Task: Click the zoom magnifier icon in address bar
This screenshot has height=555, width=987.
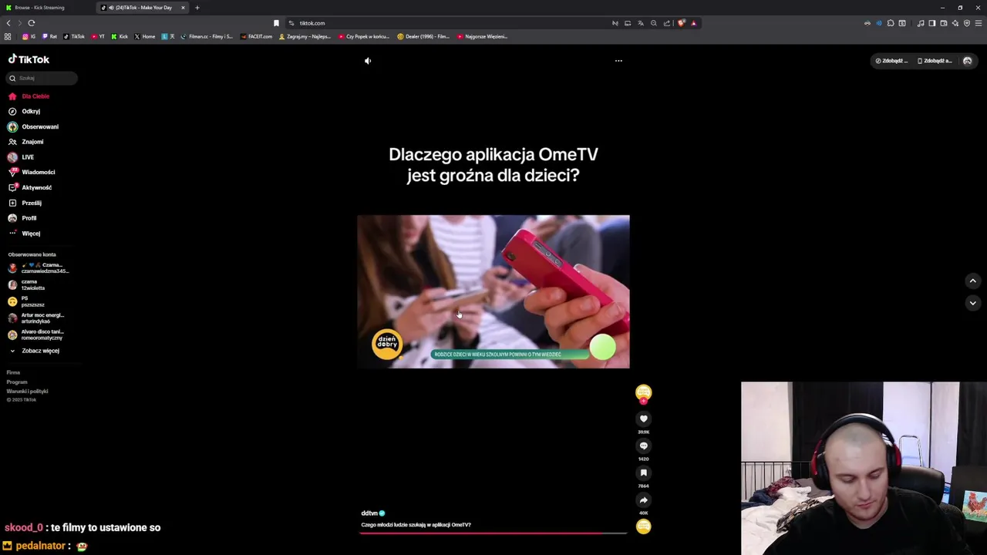Action: pyautogui.click(x=653, y=23)
